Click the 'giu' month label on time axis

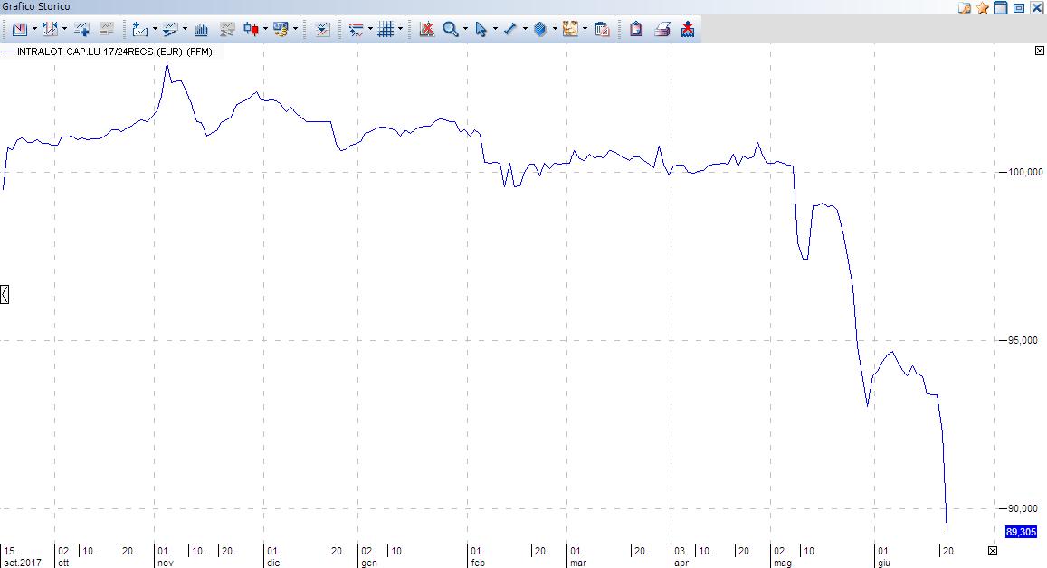tap(884, 563)
